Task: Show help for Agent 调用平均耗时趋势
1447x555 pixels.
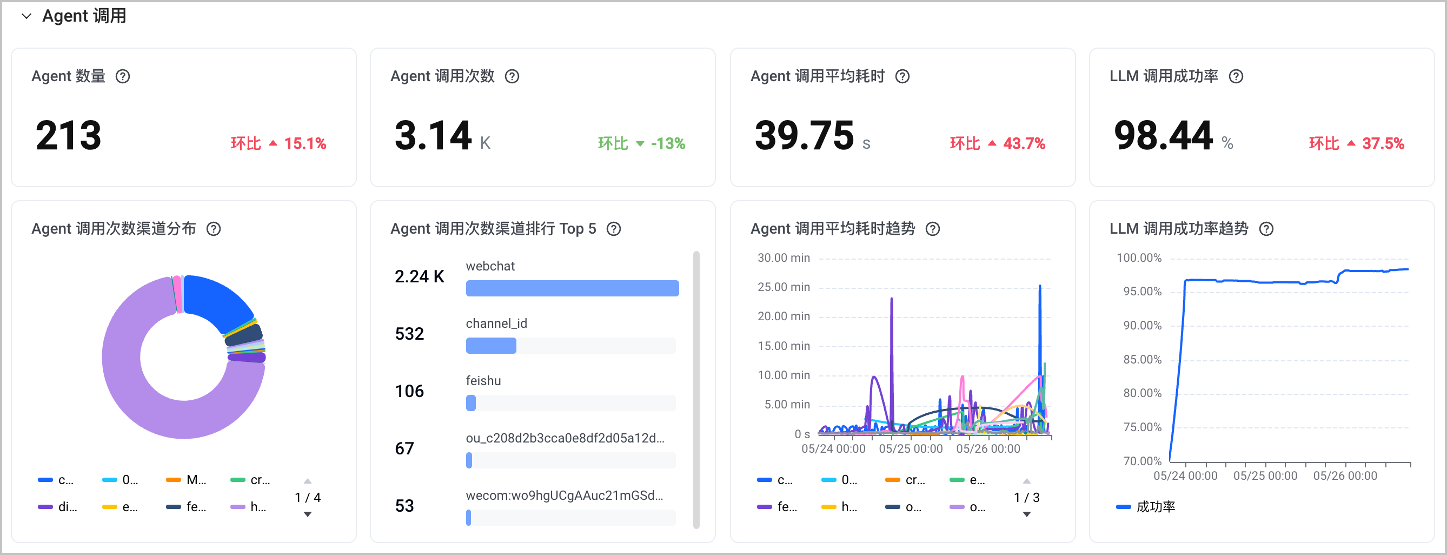Action: tap(932, 229)
